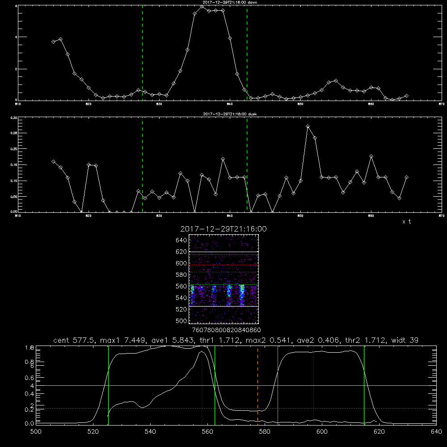Click the 'x t' axis label
Screen dimensions: 447x447
point(406,222)
